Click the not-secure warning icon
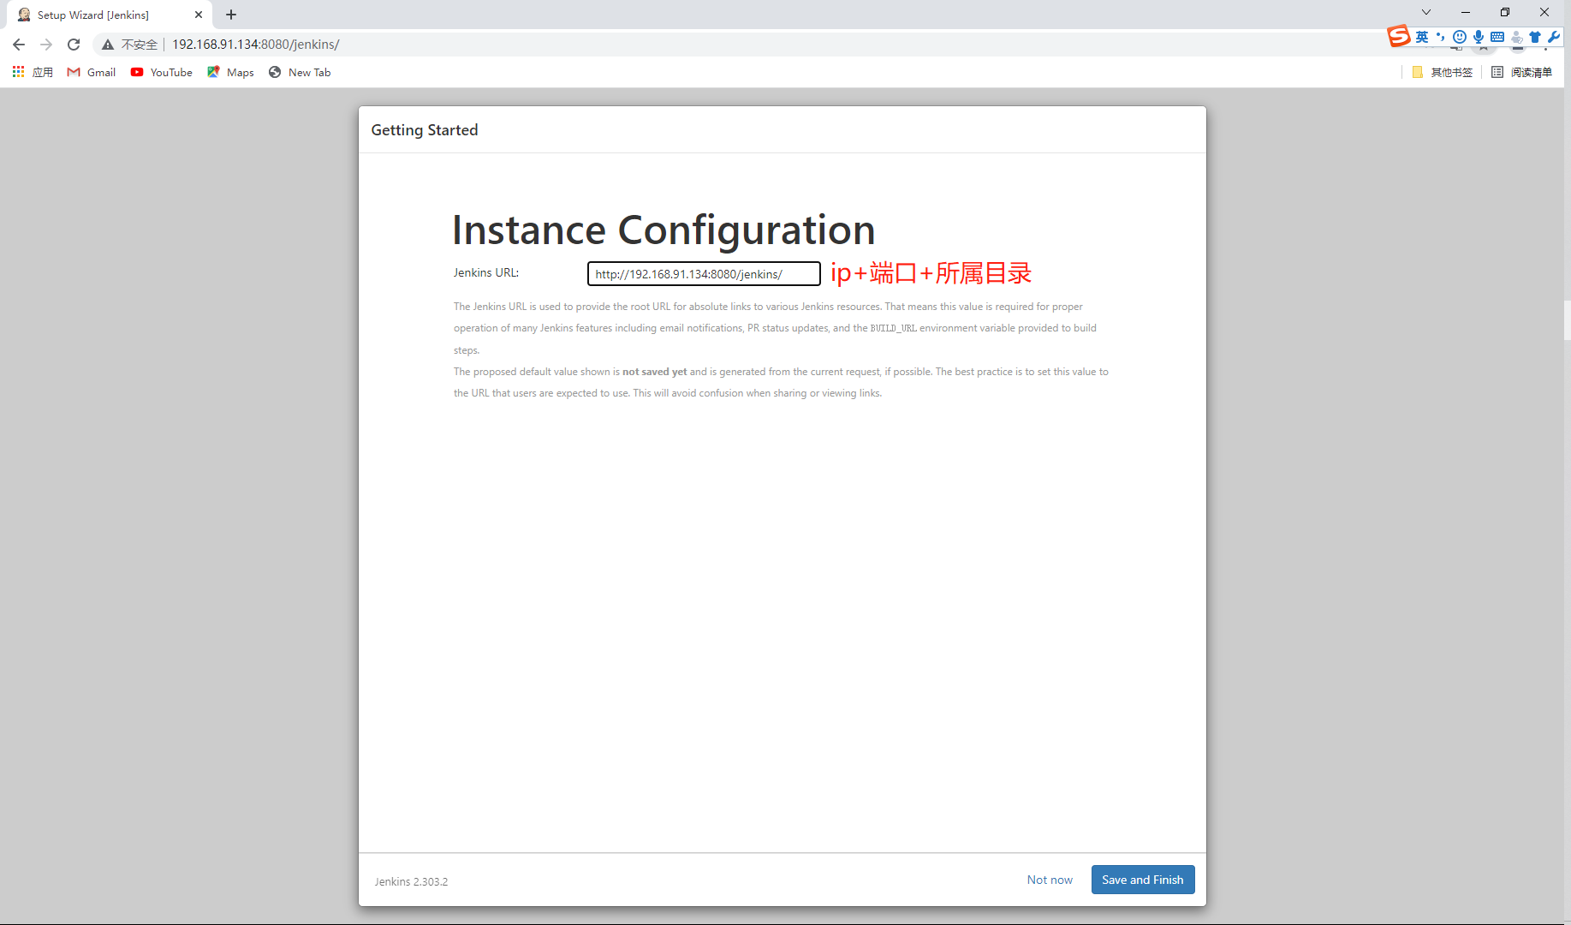The width and height of the screenshot is (1571, 925). click(108, 45)
